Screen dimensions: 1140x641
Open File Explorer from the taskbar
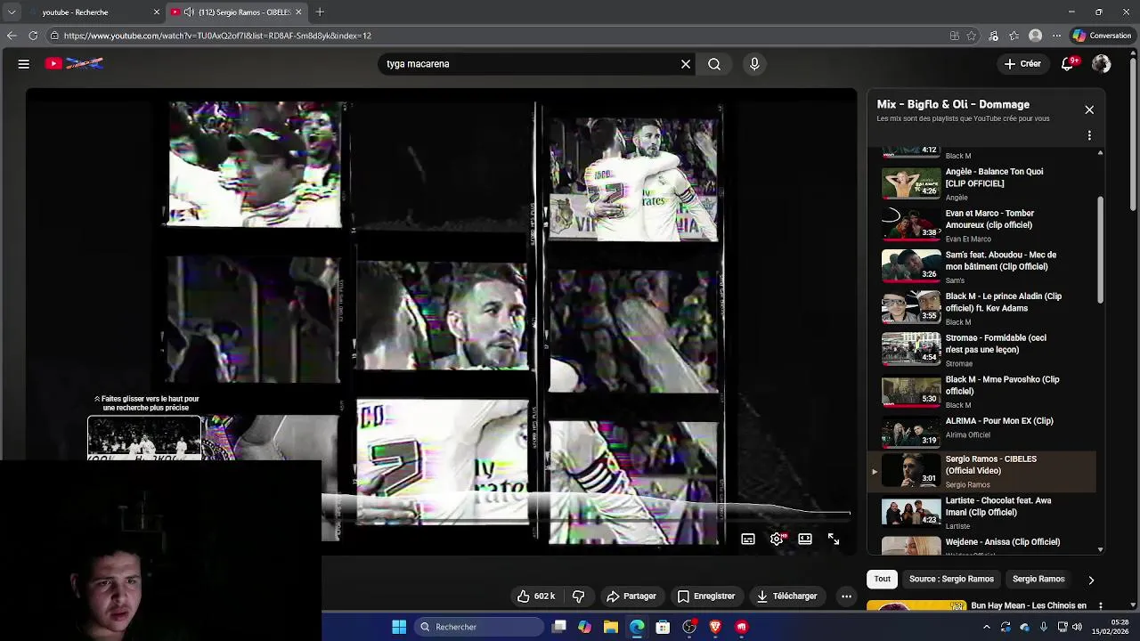pyautogui.click(x=611, y=627)
